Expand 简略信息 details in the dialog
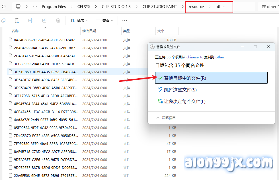 (166, 118)
